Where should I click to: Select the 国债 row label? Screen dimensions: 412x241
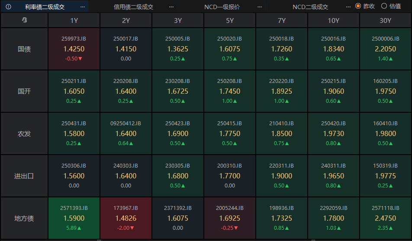point(24,49)
